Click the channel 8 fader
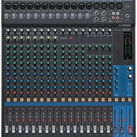 pyautogui.click(x=54, y=129)
